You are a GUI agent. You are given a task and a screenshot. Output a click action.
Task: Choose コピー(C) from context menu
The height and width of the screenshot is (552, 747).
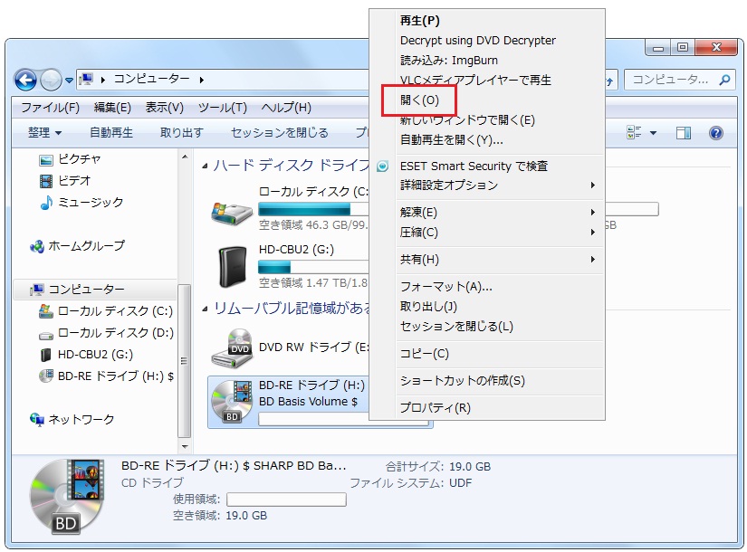[424, 354]
